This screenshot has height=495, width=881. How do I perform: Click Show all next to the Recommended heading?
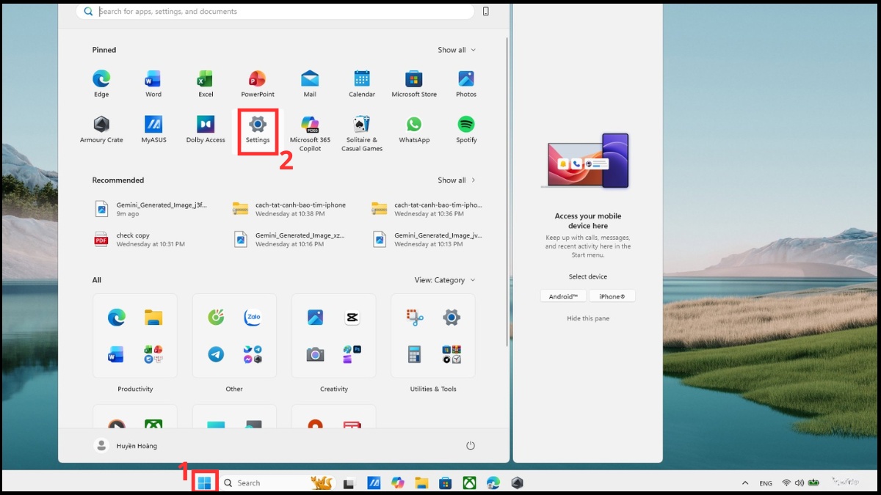point(457,180)
